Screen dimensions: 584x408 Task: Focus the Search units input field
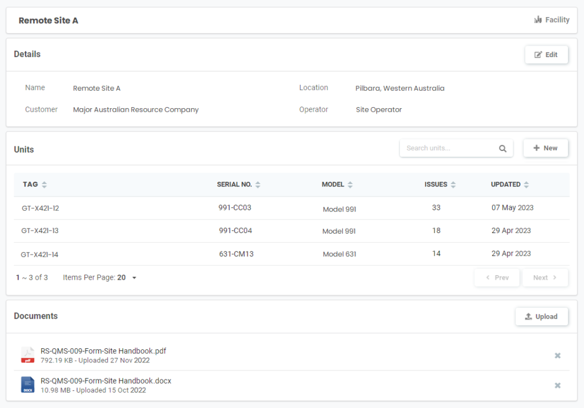click(x=449, y=148)
